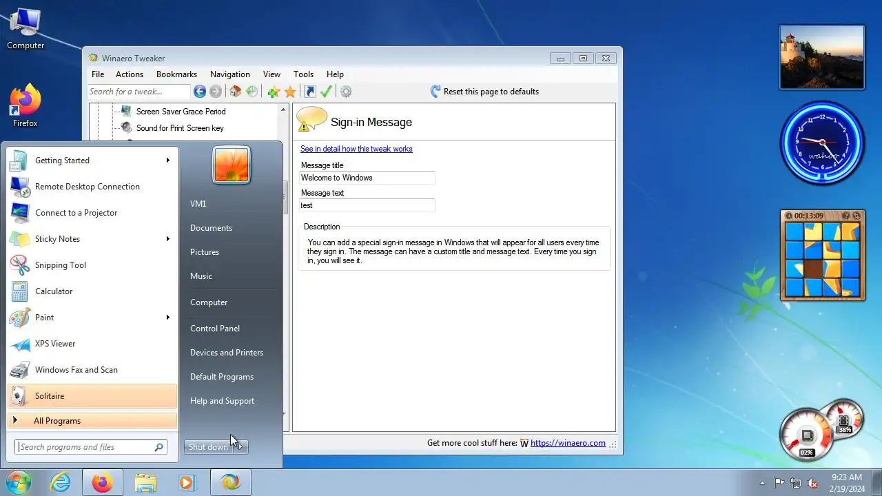
Task: Switch to Firefox on the taskbar
Action: tap(103, 483)
